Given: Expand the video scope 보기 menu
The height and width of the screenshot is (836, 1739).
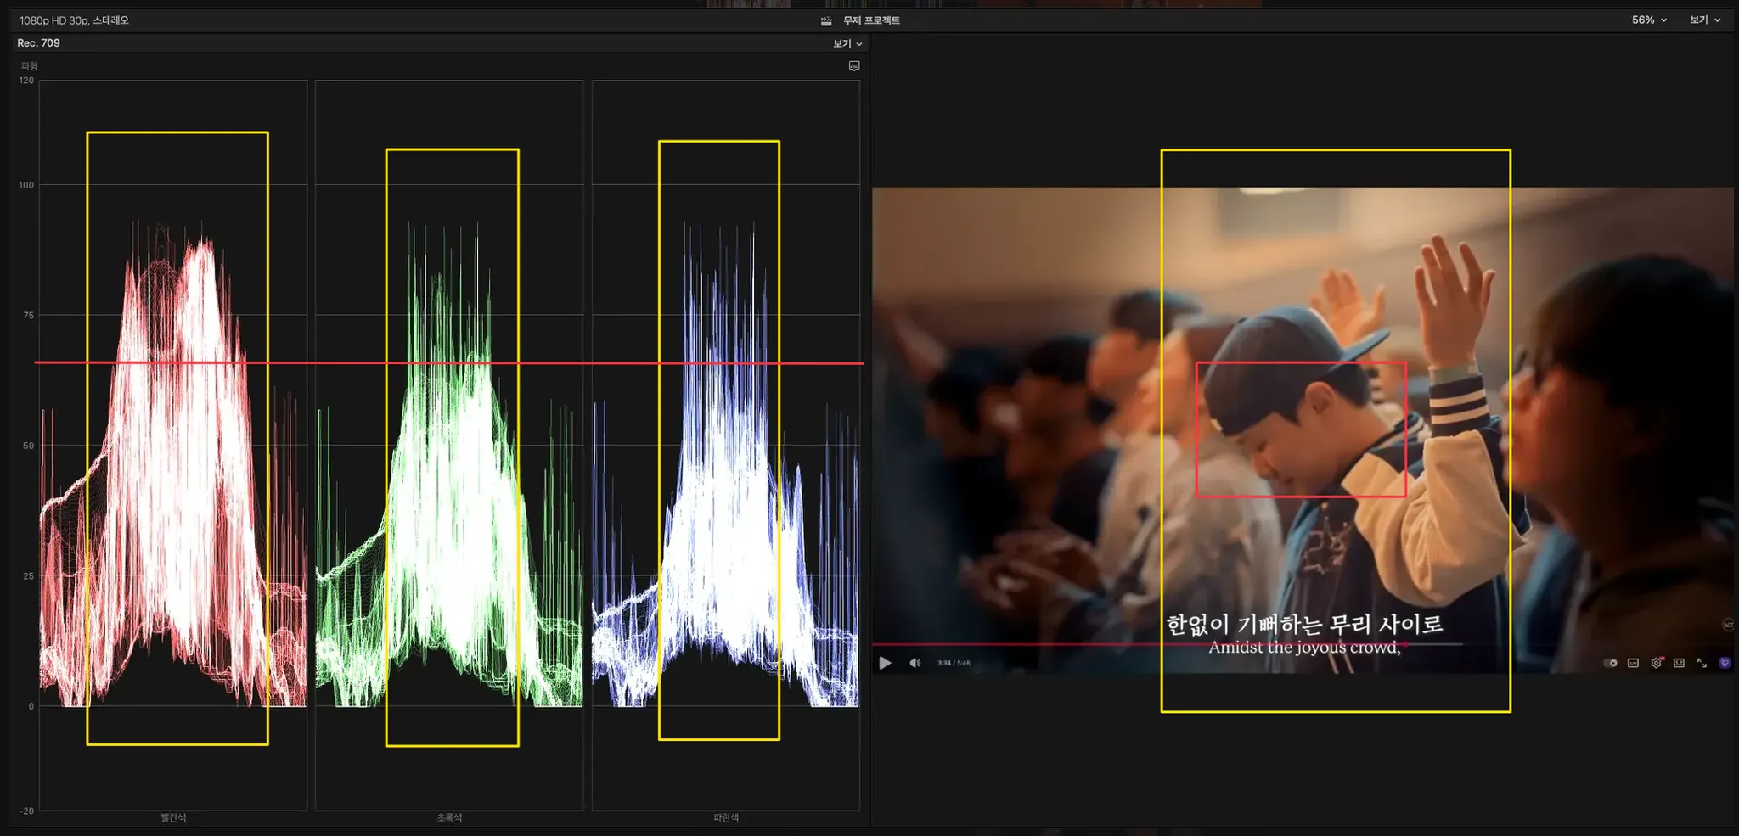Looking at the screenshot, I should coord(847,43).
